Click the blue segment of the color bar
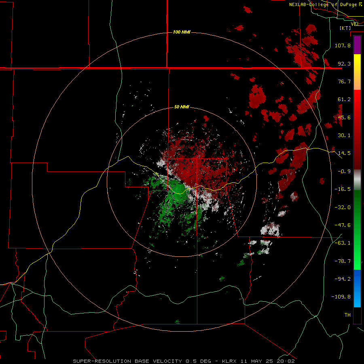364x364 pixels. (x=357, y=288)
